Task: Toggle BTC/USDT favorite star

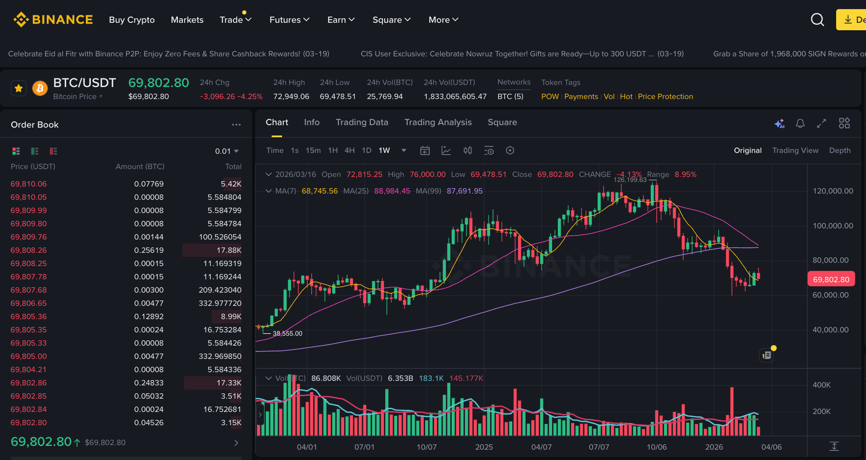Action: click(x=19, y=88)
